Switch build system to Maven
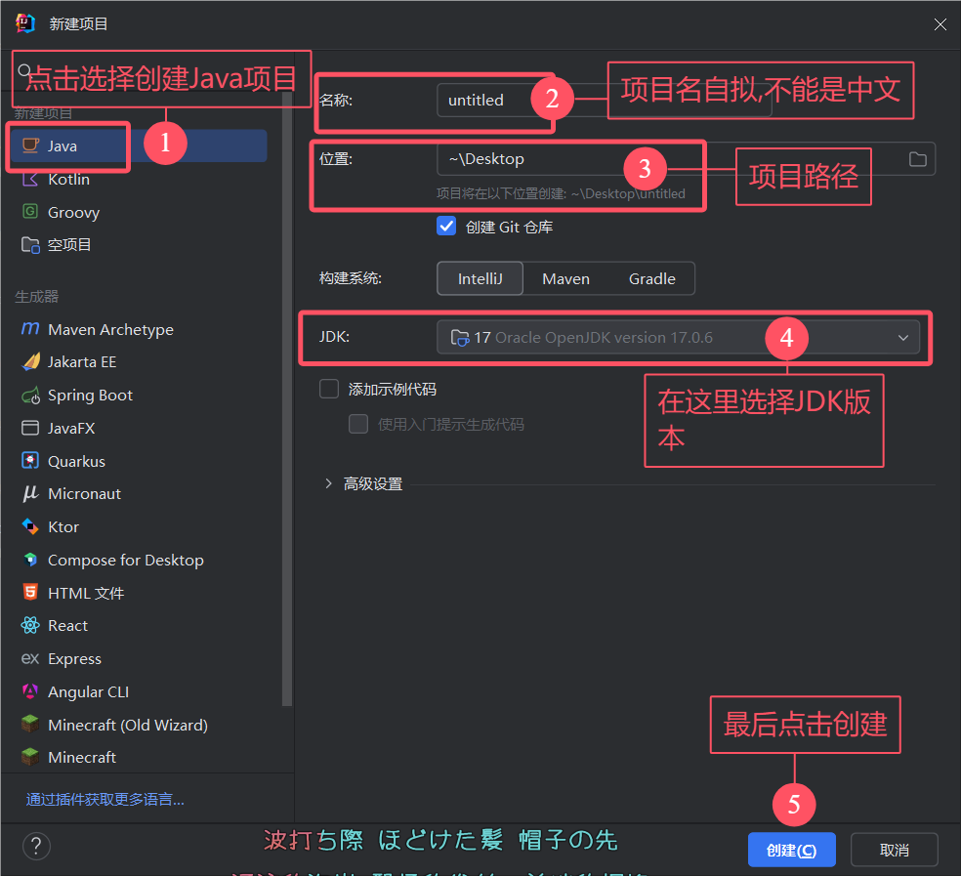This screenshot has width=961, height=876. click(565, 278)
